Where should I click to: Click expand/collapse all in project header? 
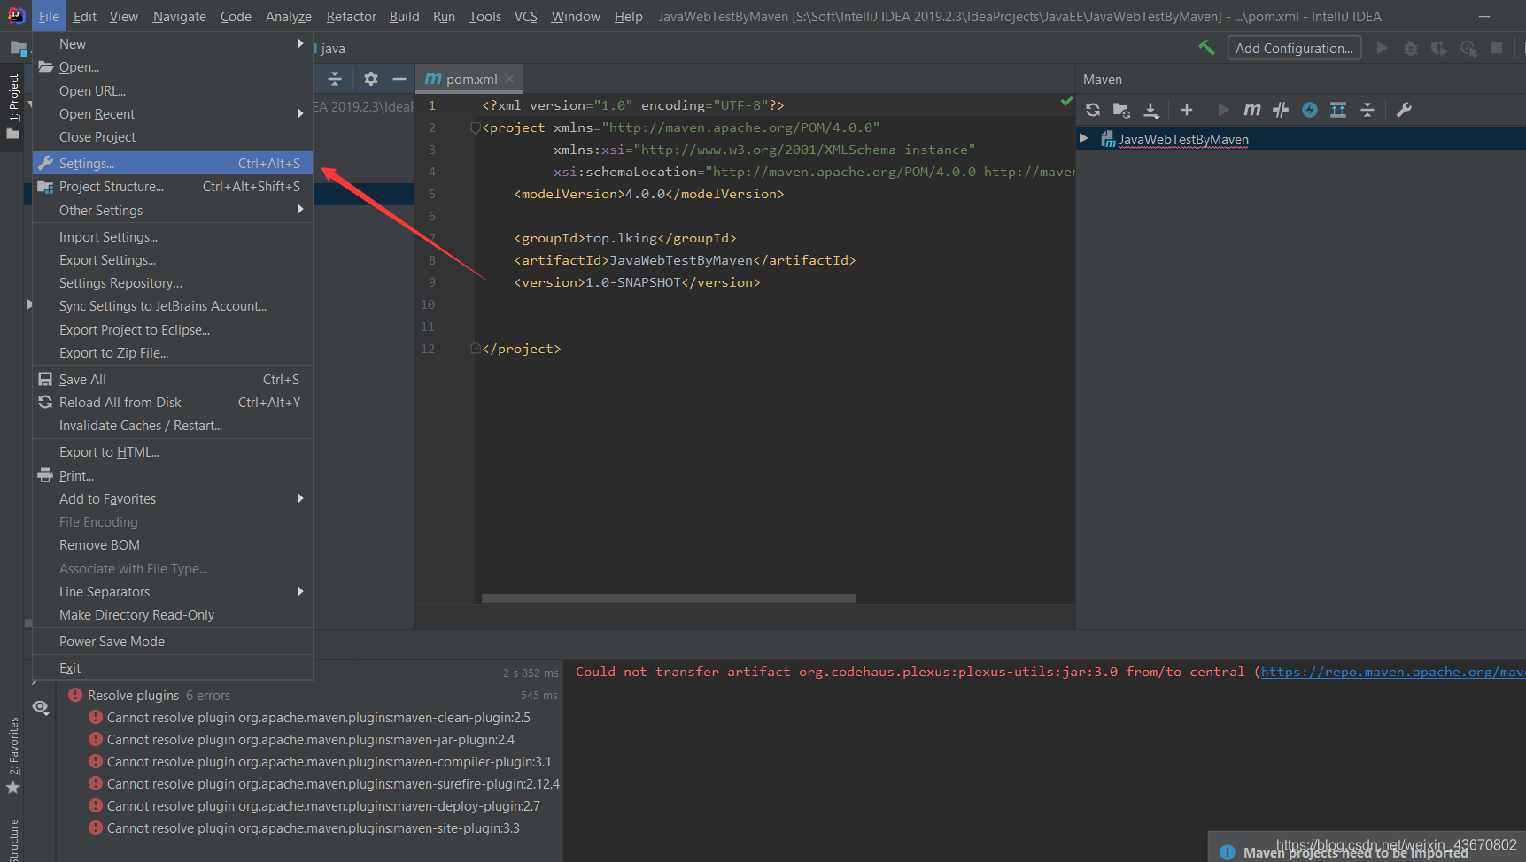coord(335,79)
